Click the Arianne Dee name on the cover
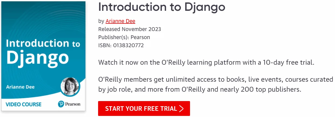 point(20,87)
